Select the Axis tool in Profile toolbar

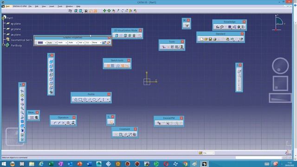coord(103,99)
